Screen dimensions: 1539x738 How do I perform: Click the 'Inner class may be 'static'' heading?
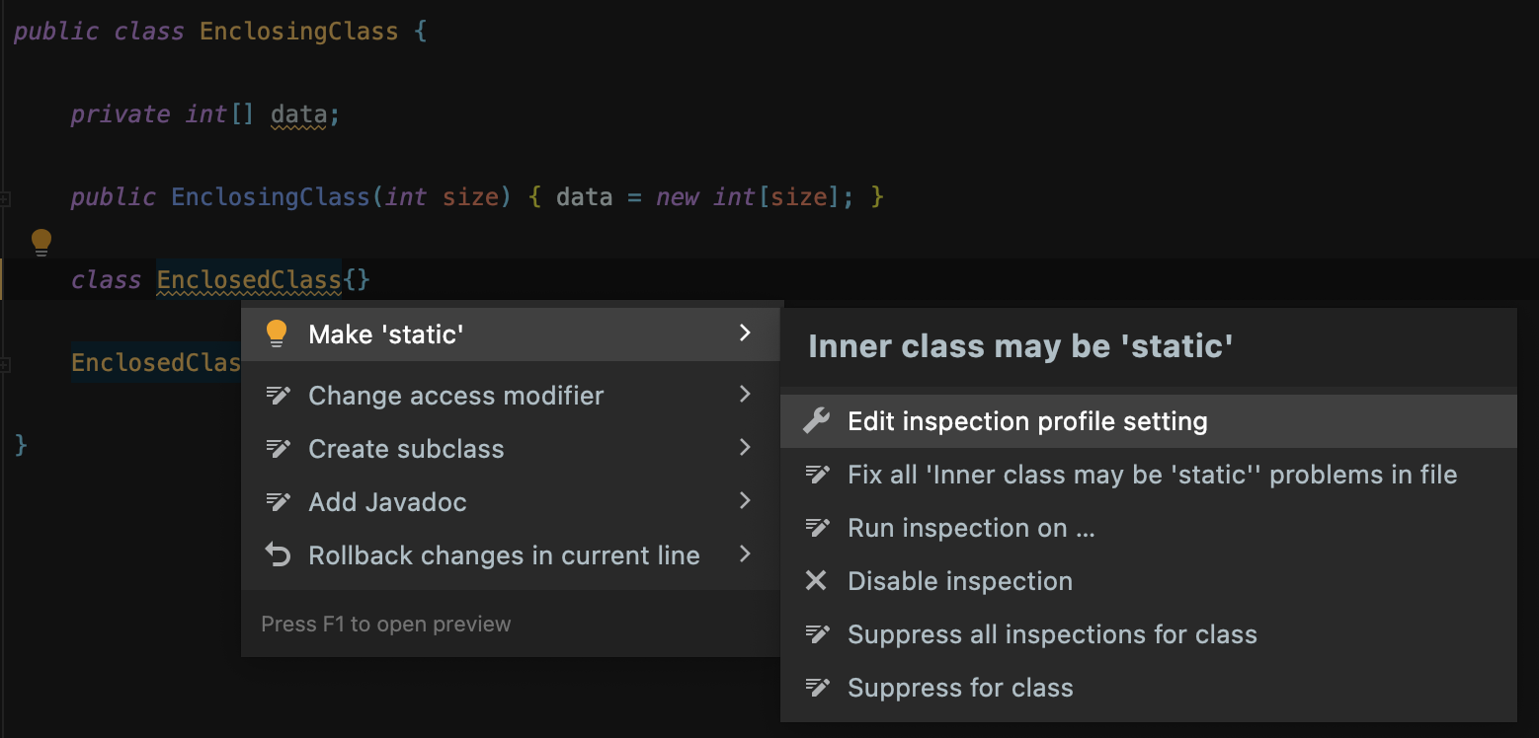point(1020,346)
